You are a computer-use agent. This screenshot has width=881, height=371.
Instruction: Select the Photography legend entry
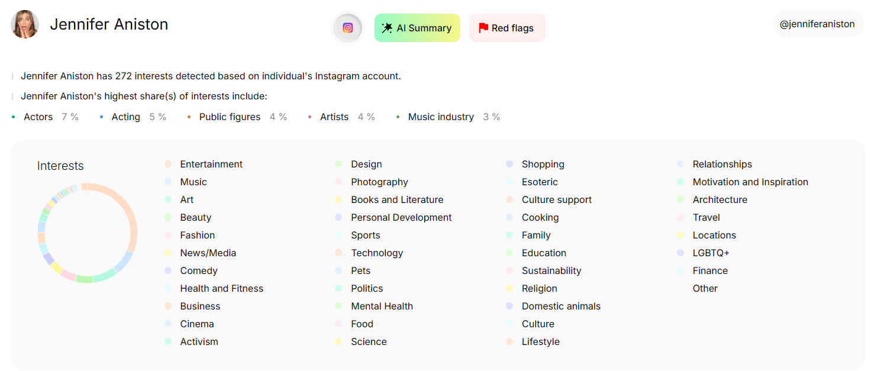[x=379, y=182]
